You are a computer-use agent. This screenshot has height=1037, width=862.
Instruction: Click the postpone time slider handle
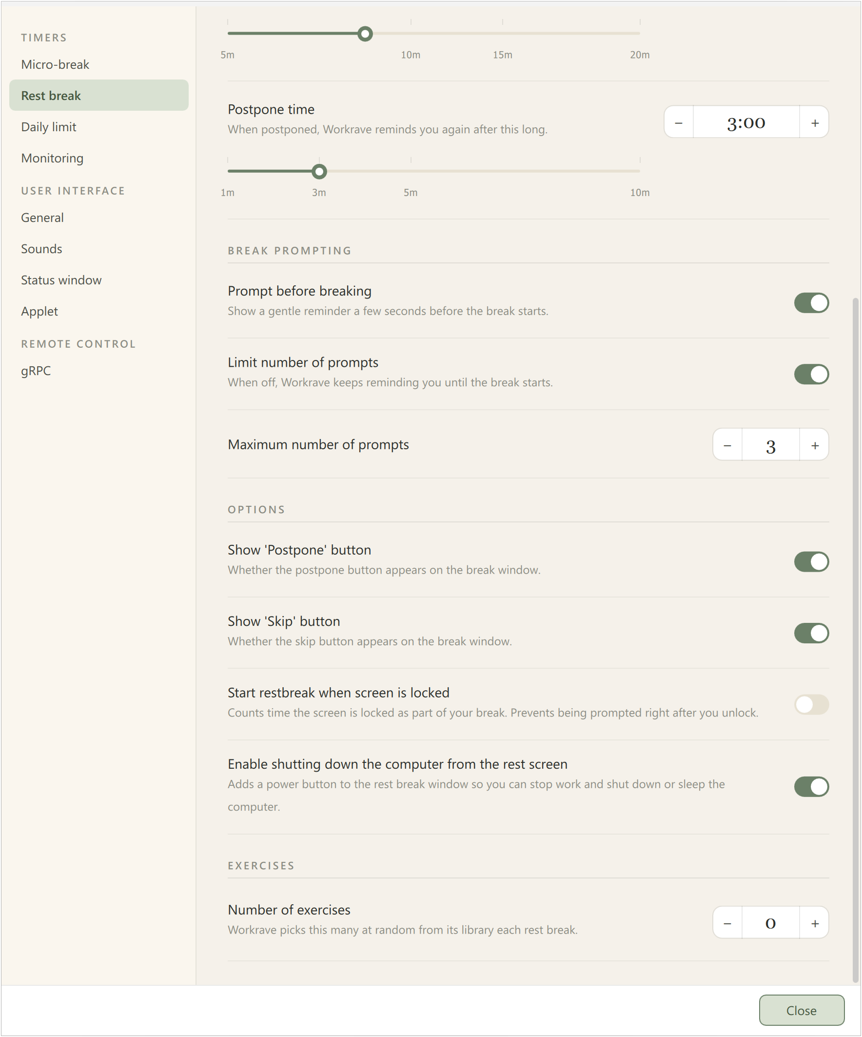coord(319,172)
